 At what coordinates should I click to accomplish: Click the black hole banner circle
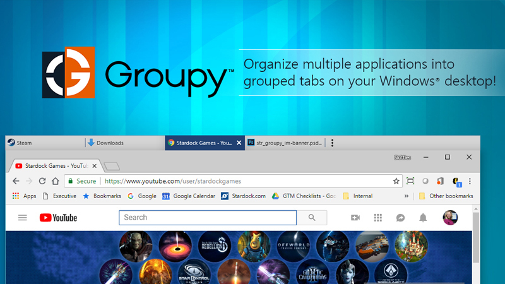[x=175, y=246]
